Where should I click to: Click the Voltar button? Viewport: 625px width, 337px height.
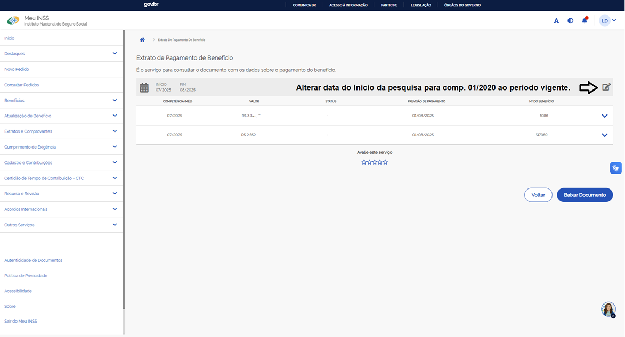538,195
